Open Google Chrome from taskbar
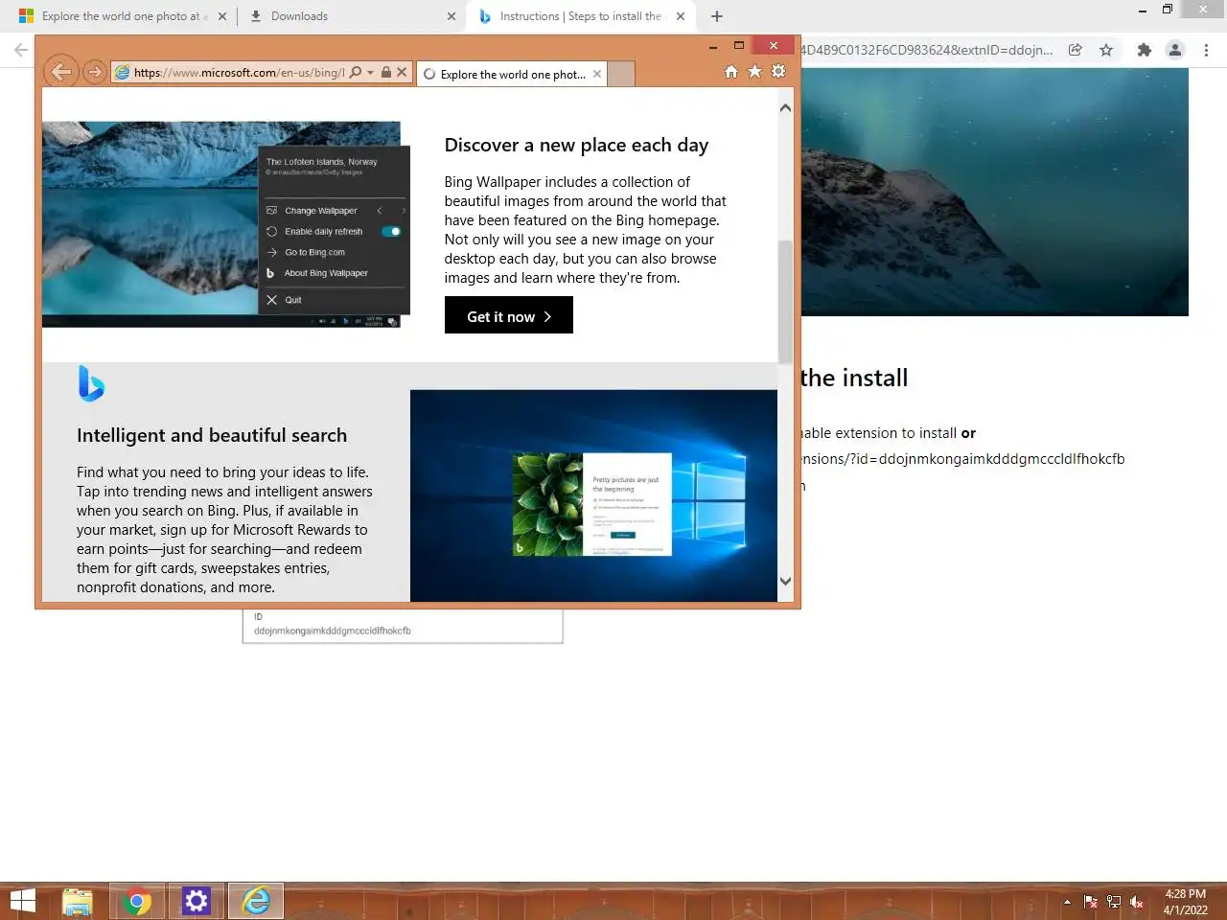The width and height of the screenshot is (1227, 920). pos(137,901)
